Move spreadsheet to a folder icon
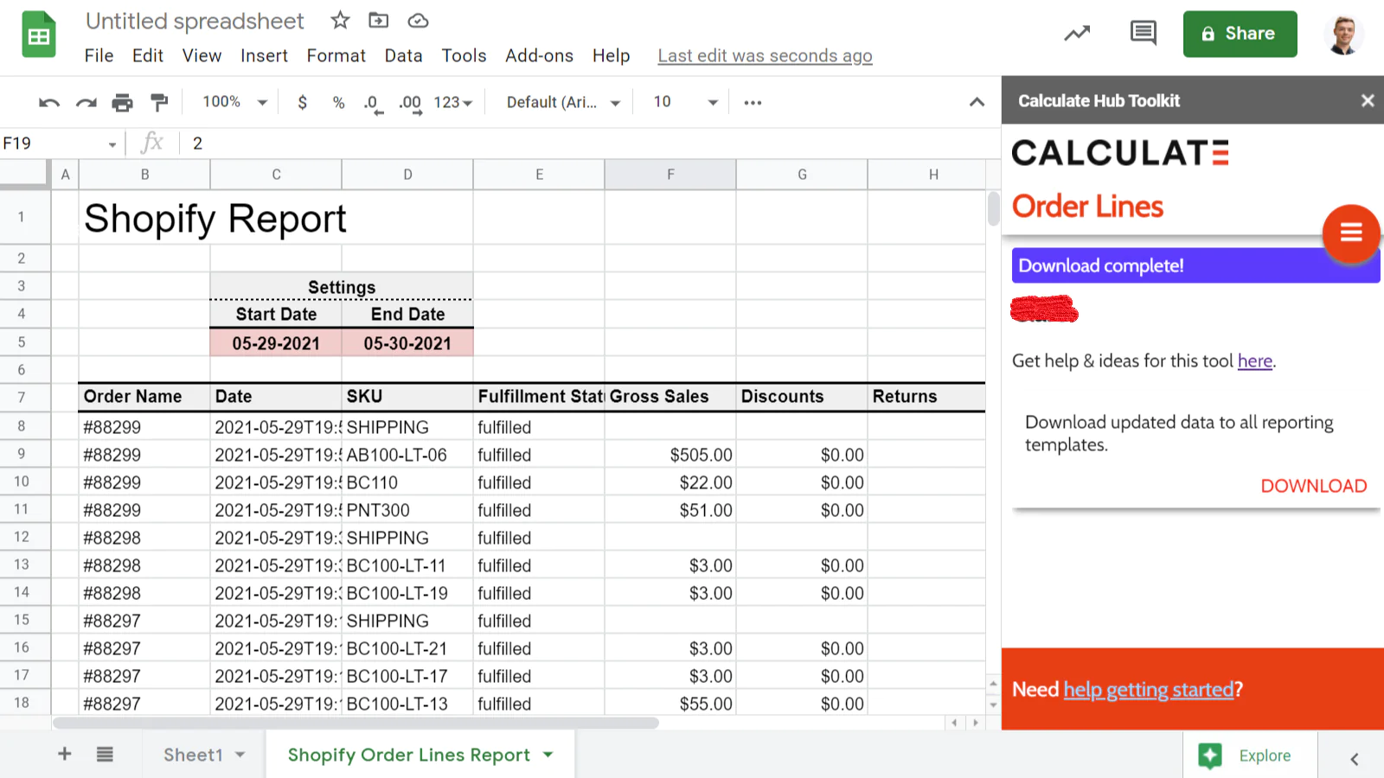1384x778 pixels. click(379, 20)
